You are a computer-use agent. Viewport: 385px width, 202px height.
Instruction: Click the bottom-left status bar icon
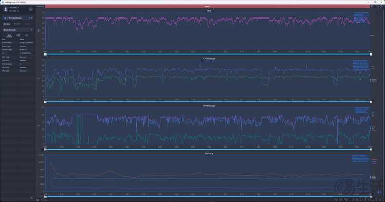38,200
